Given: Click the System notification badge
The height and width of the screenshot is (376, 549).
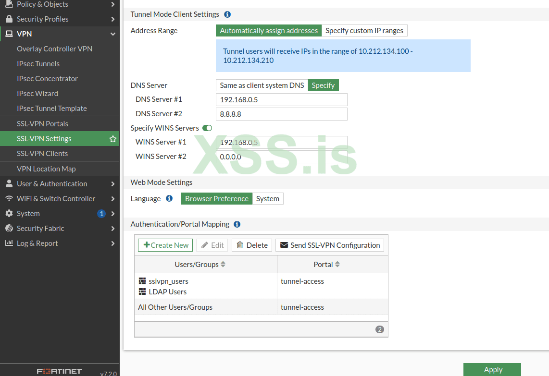Looking at the screenshot, I should (x=101, y=214).
